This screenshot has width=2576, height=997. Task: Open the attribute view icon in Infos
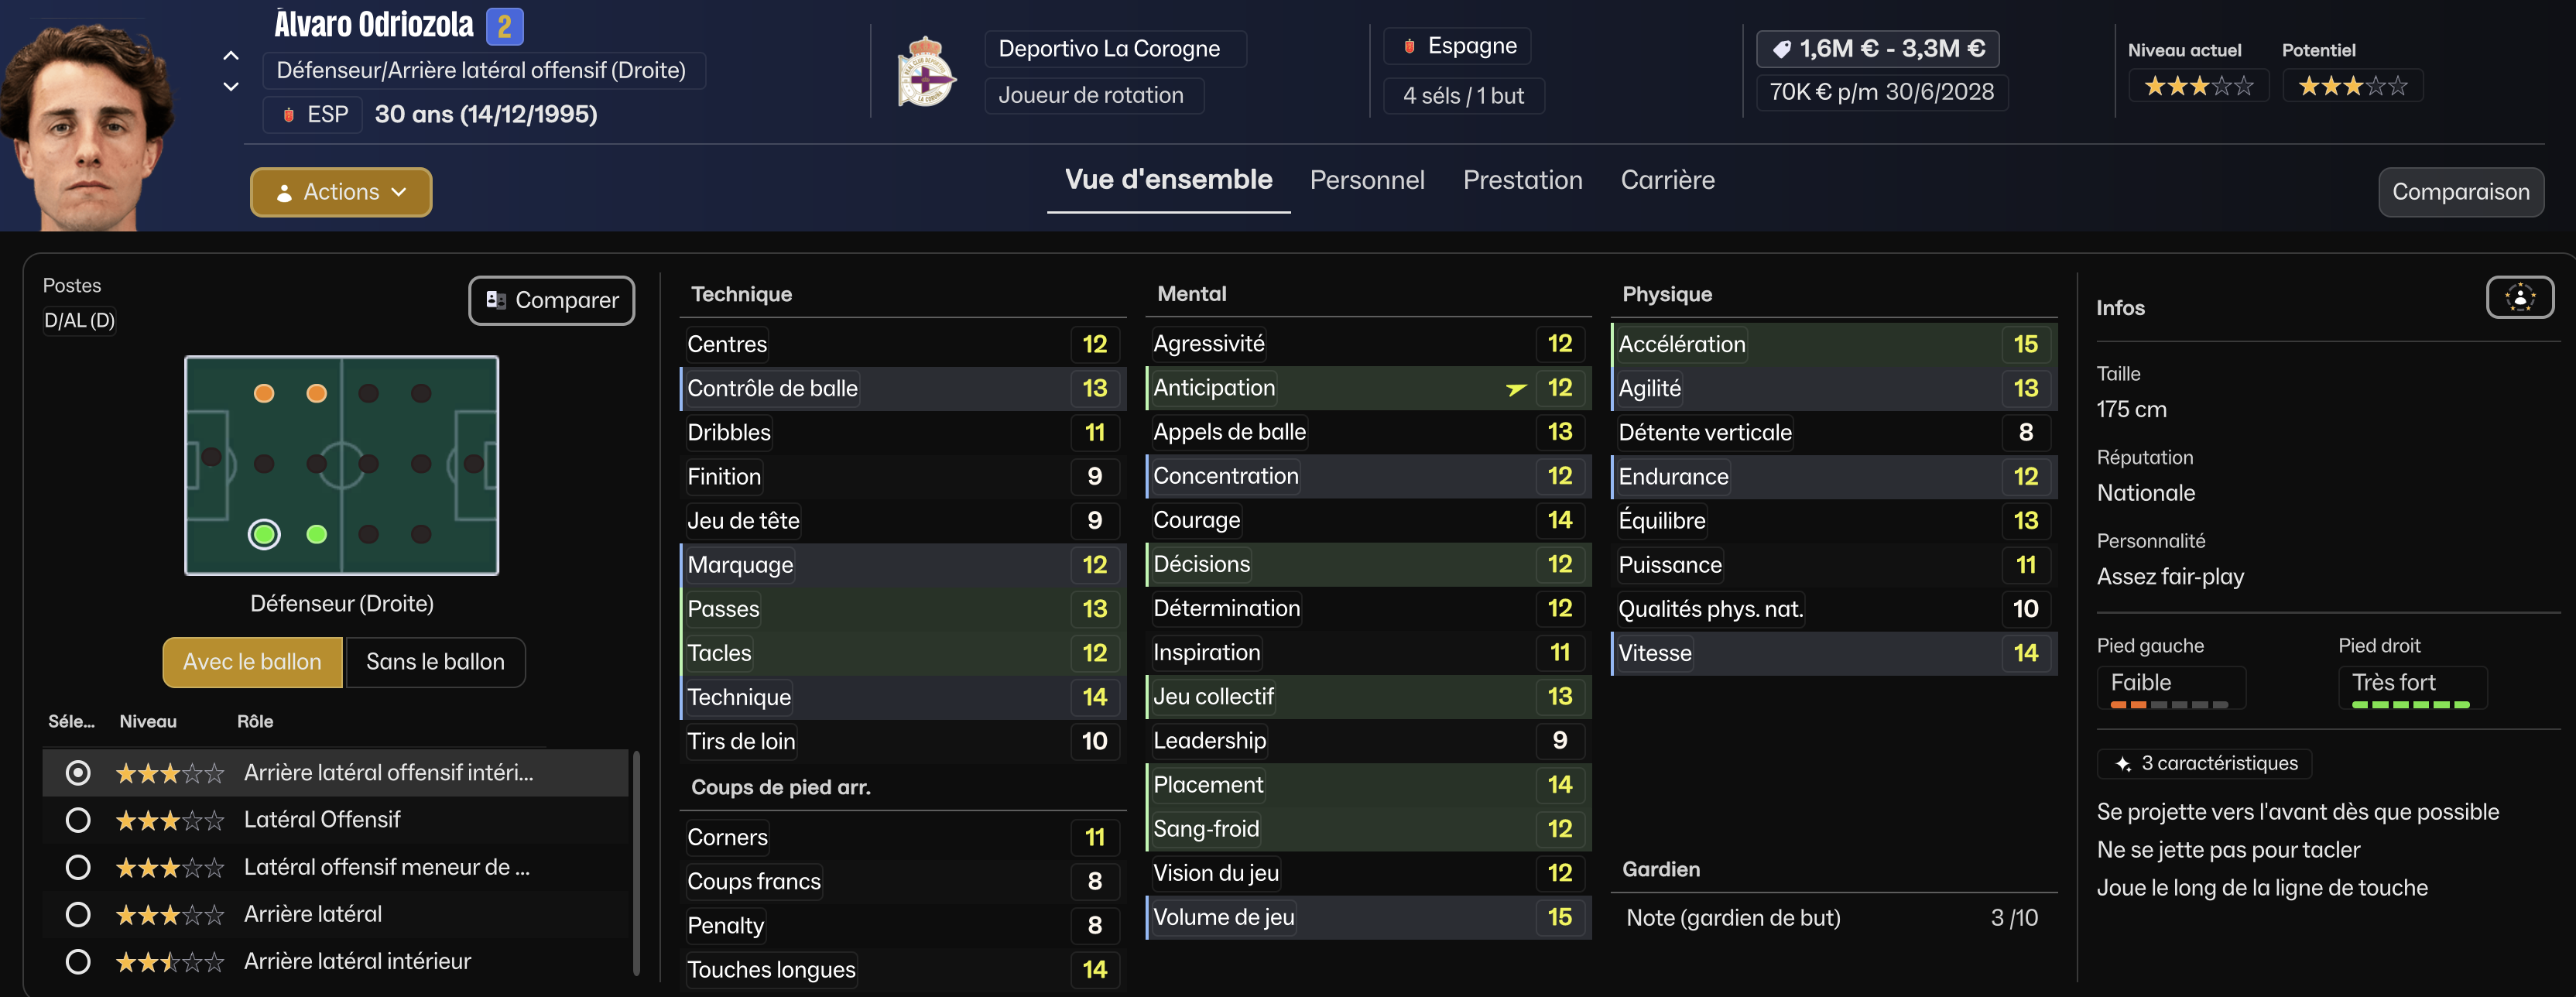(x=2519, y=298)
